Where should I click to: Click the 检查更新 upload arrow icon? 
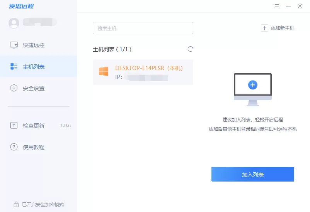[14, 125]
